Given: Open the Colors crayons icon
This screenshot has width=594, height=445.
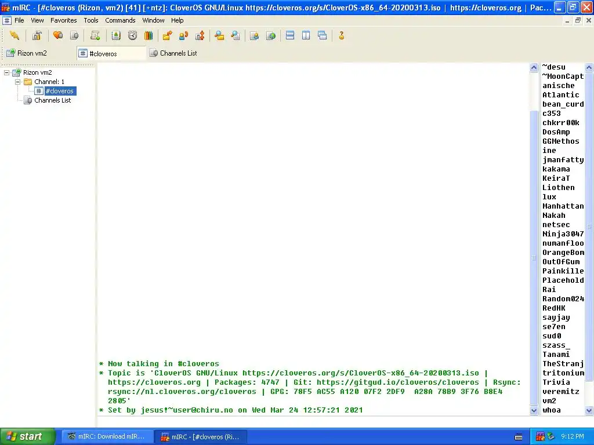Looking at the screenshot, I should [148, 35].
